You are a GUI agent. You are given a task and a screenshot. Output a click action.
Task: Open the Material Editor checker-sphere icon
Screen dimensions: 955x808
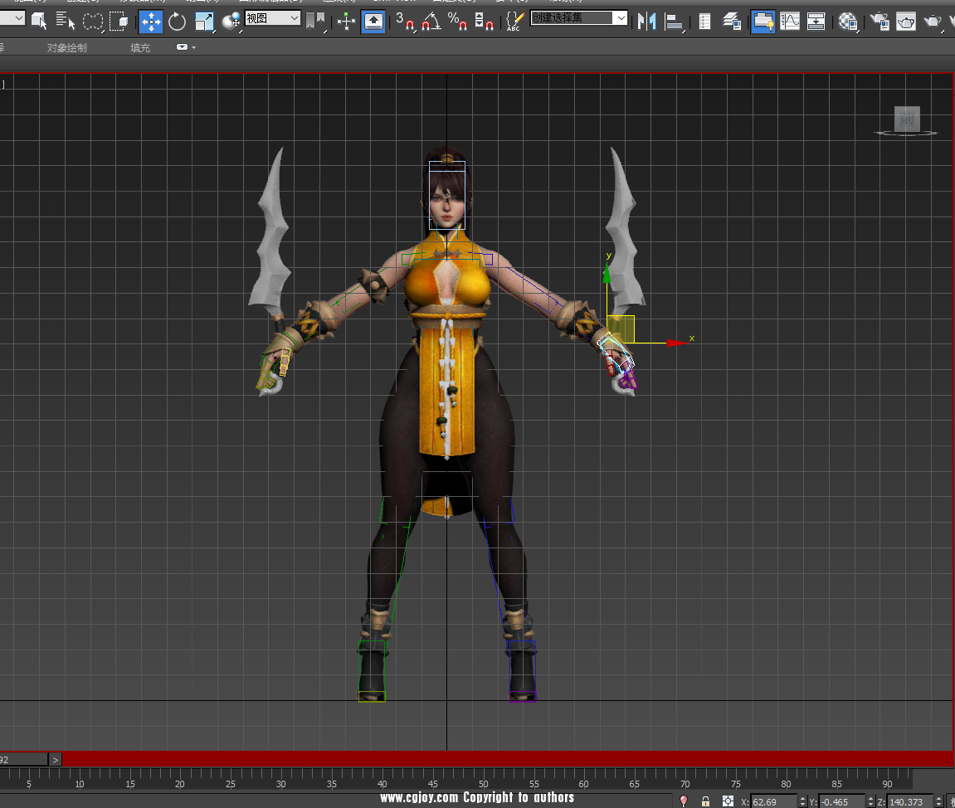[847, 21]
